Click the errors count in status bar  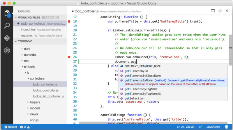[x=23, y=127]
